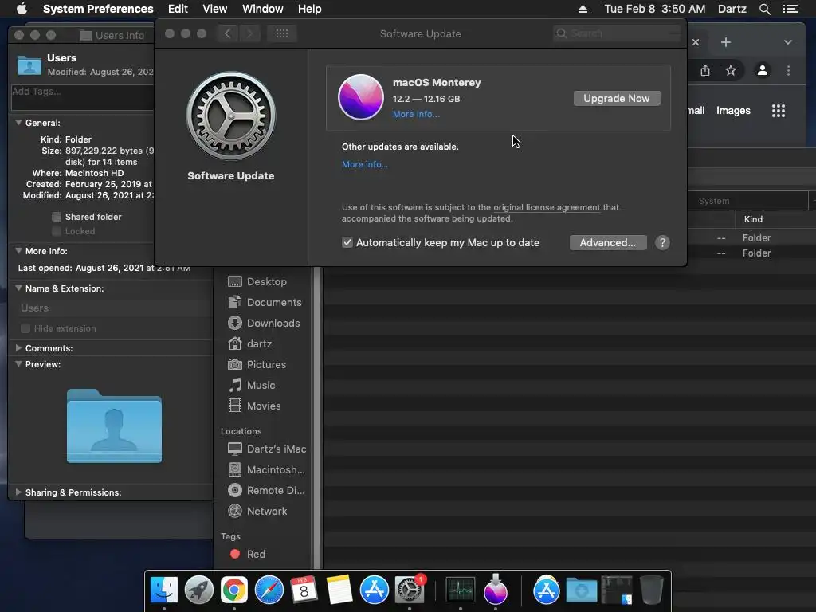This screenshot has height=612, width=816.
Task: Select Documents in Finder sidebar
Action: tap(265, 302)
